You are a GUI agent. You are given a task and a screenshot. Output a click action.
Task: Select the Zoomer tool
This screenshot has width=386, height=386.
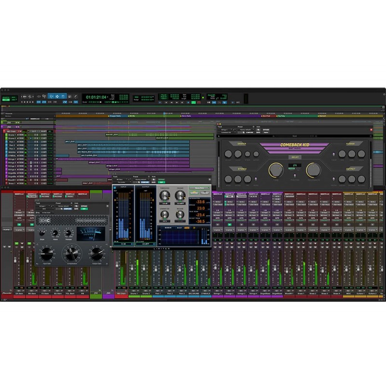(x=44, y=96)
